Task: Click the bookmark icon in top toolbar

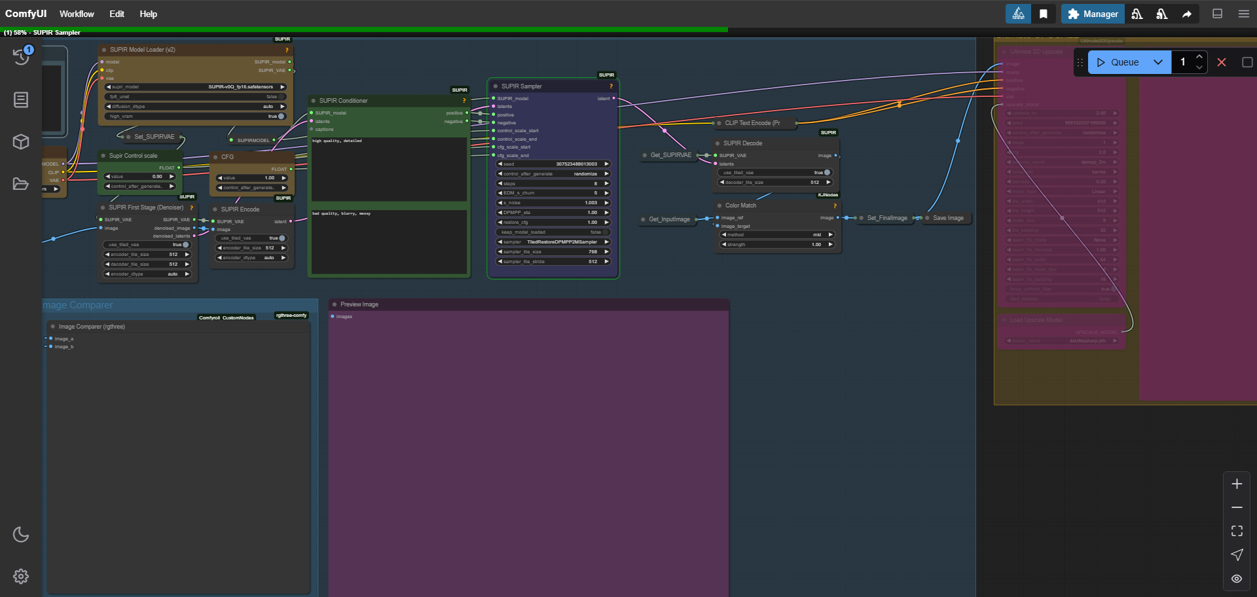Action: pyautogui.click(x=1044, y=14)
